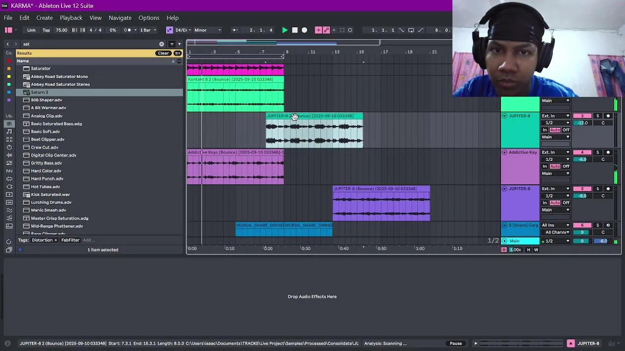Open the Playback menu
The width and height of the screenshot is (625, 351).
pyautogui.click(x=71, y=18)
